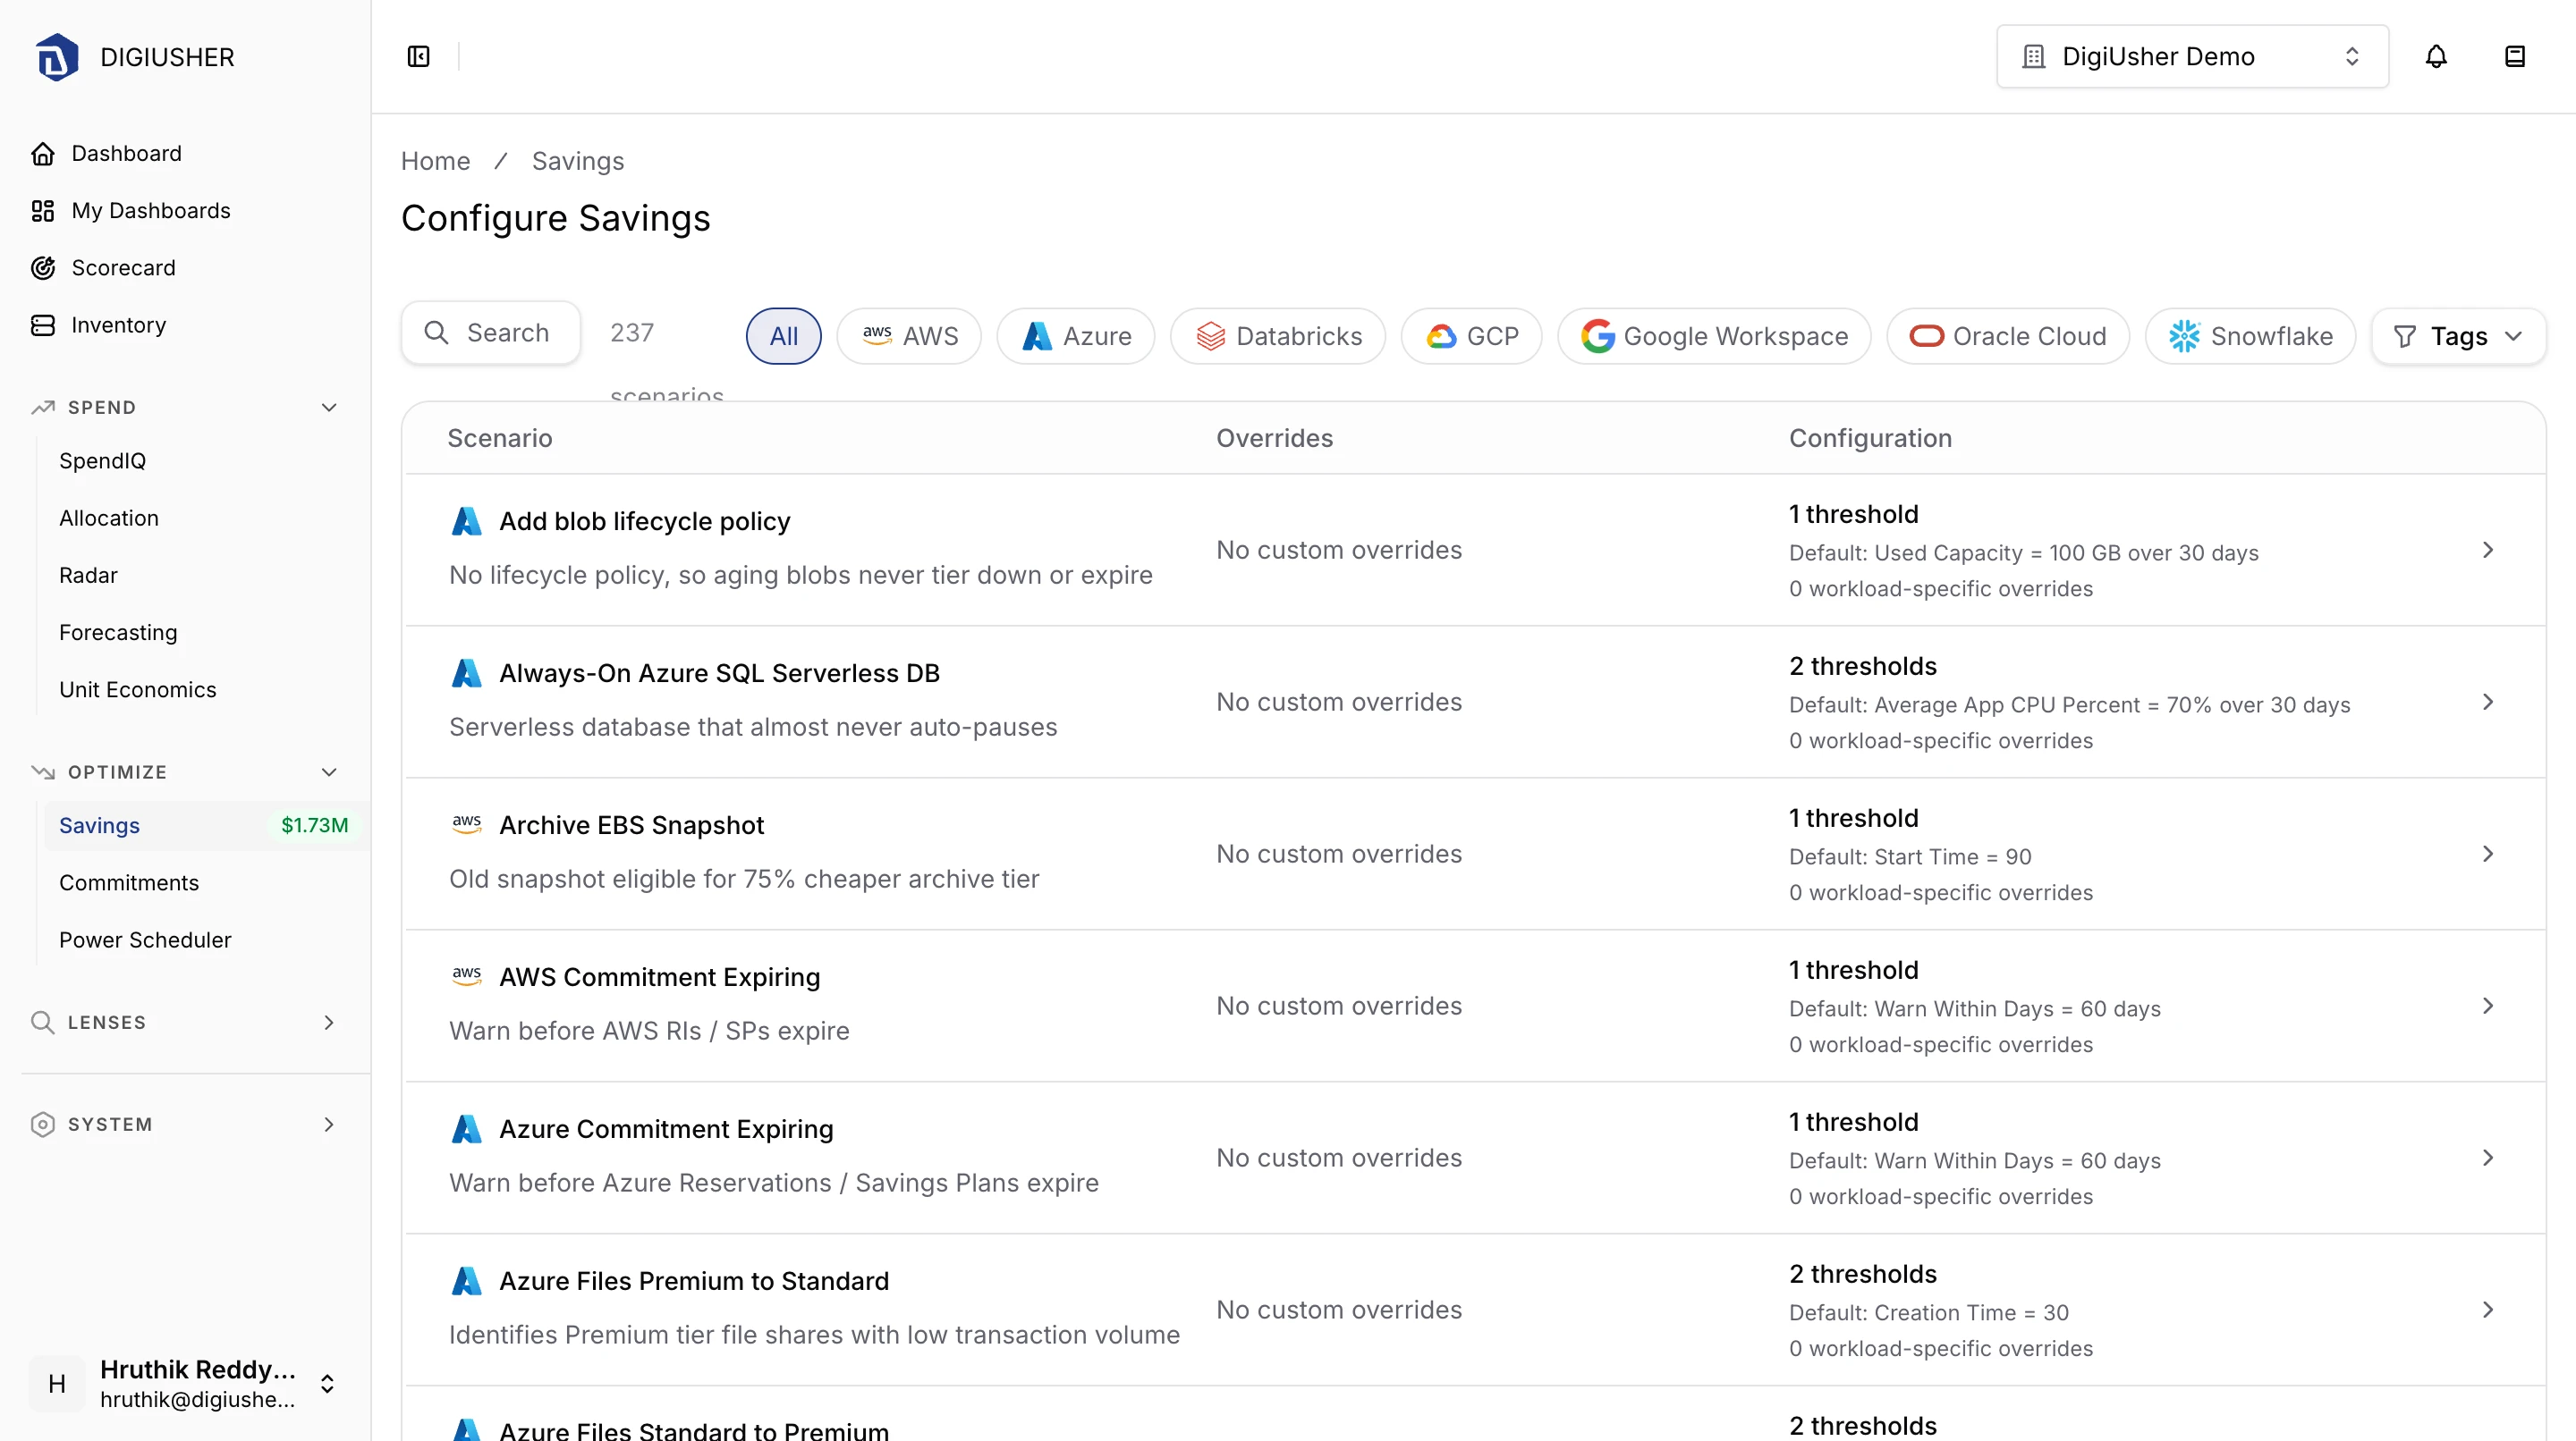Filter scenarios by Databricks
Screen dimensions: 2576x1441
click(x=1278, y=337)
